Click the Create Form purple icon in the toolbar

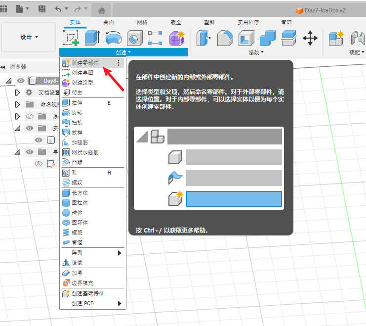click(x=177, y=38)
